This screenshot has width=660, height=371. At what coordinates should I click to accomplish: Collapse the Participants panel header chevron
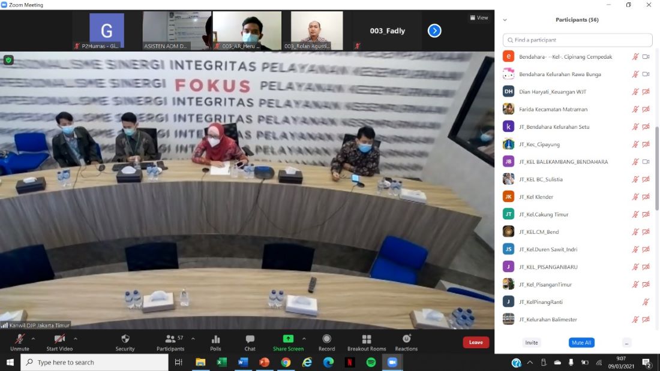pos(505,20)
